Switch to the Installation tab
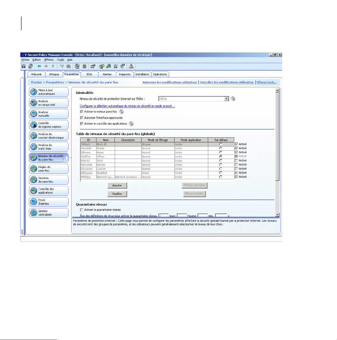Viewport: 337px width, 340px height. [142, 74]
